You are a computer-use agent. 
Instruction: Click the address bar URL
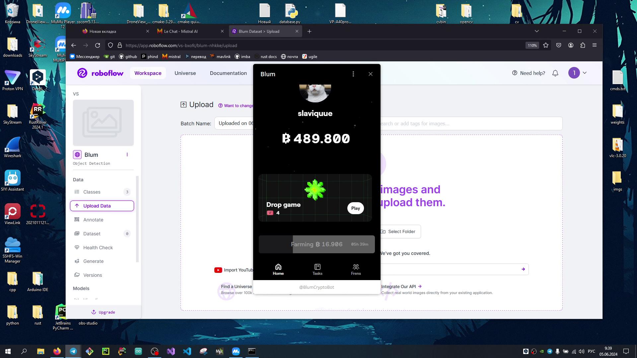click(181, 45)
